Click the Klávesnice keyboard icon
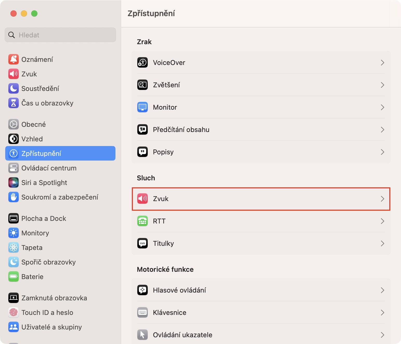Image resolution: width=401 pixels, height=344 pixels. point(143,313)
